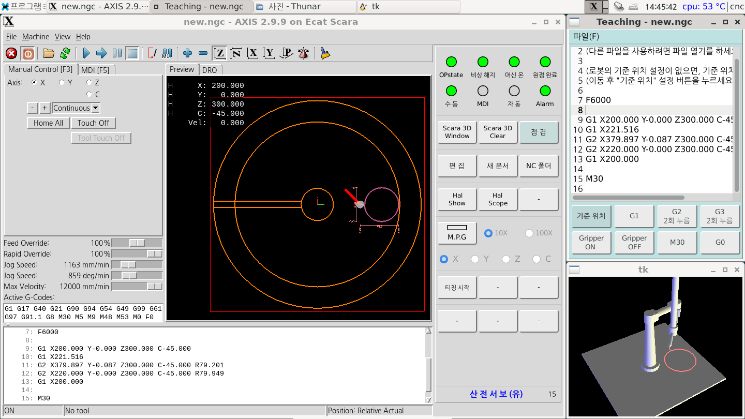Switch to 사진 - Thunar in taskbar
This screenshot has height=419, width=745.
pyautogui.click(x=305, y=7)
